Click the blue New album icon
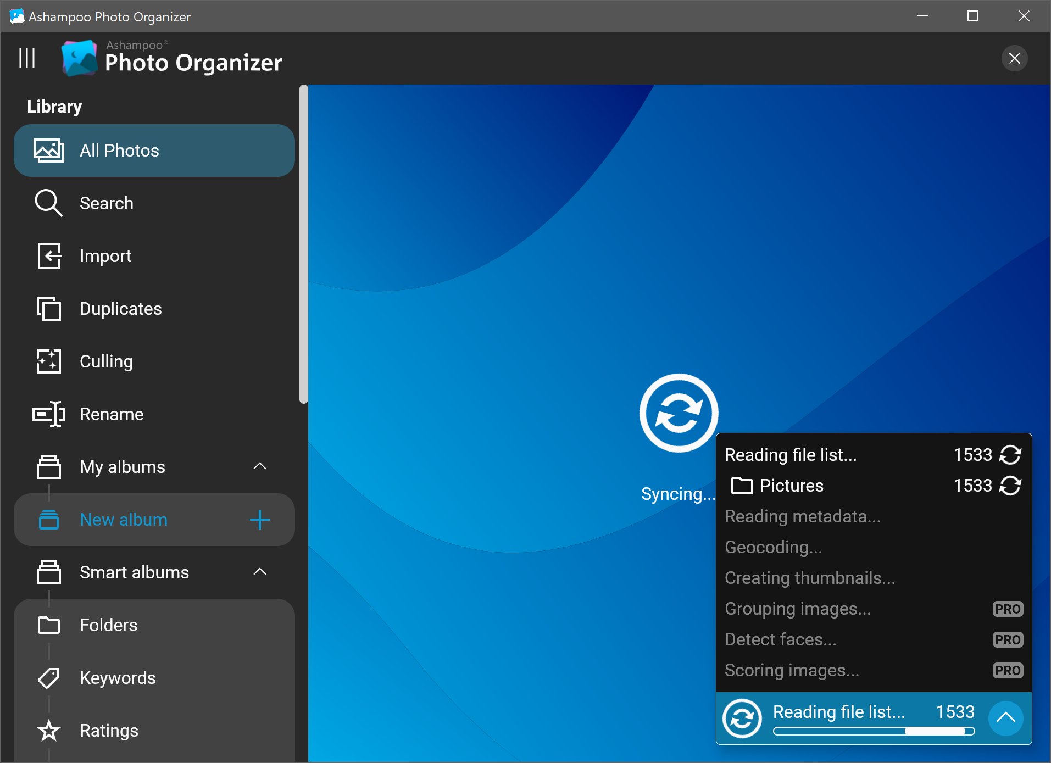 coord(49,520)
